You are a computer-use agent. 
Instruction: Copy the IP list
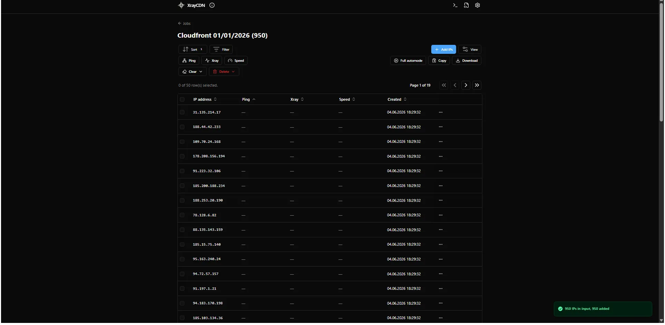pos(439,60)
